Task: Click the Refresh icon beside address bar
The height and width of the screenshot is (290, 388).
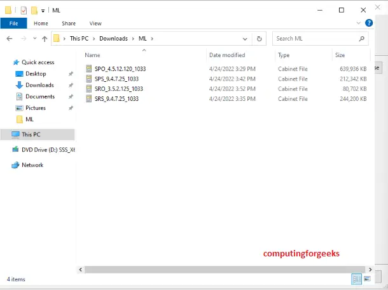Action: pyautogui.click(x=259, y=39)
